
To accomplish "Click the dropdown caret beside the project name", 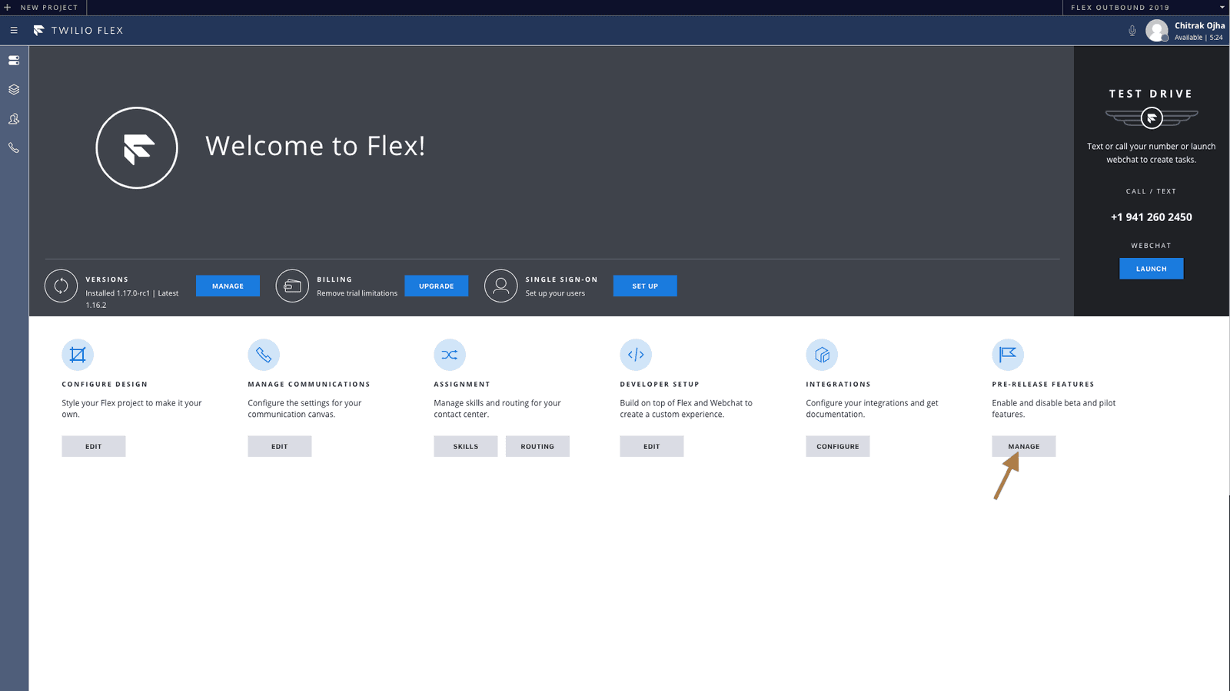I will click(1222, 7).
